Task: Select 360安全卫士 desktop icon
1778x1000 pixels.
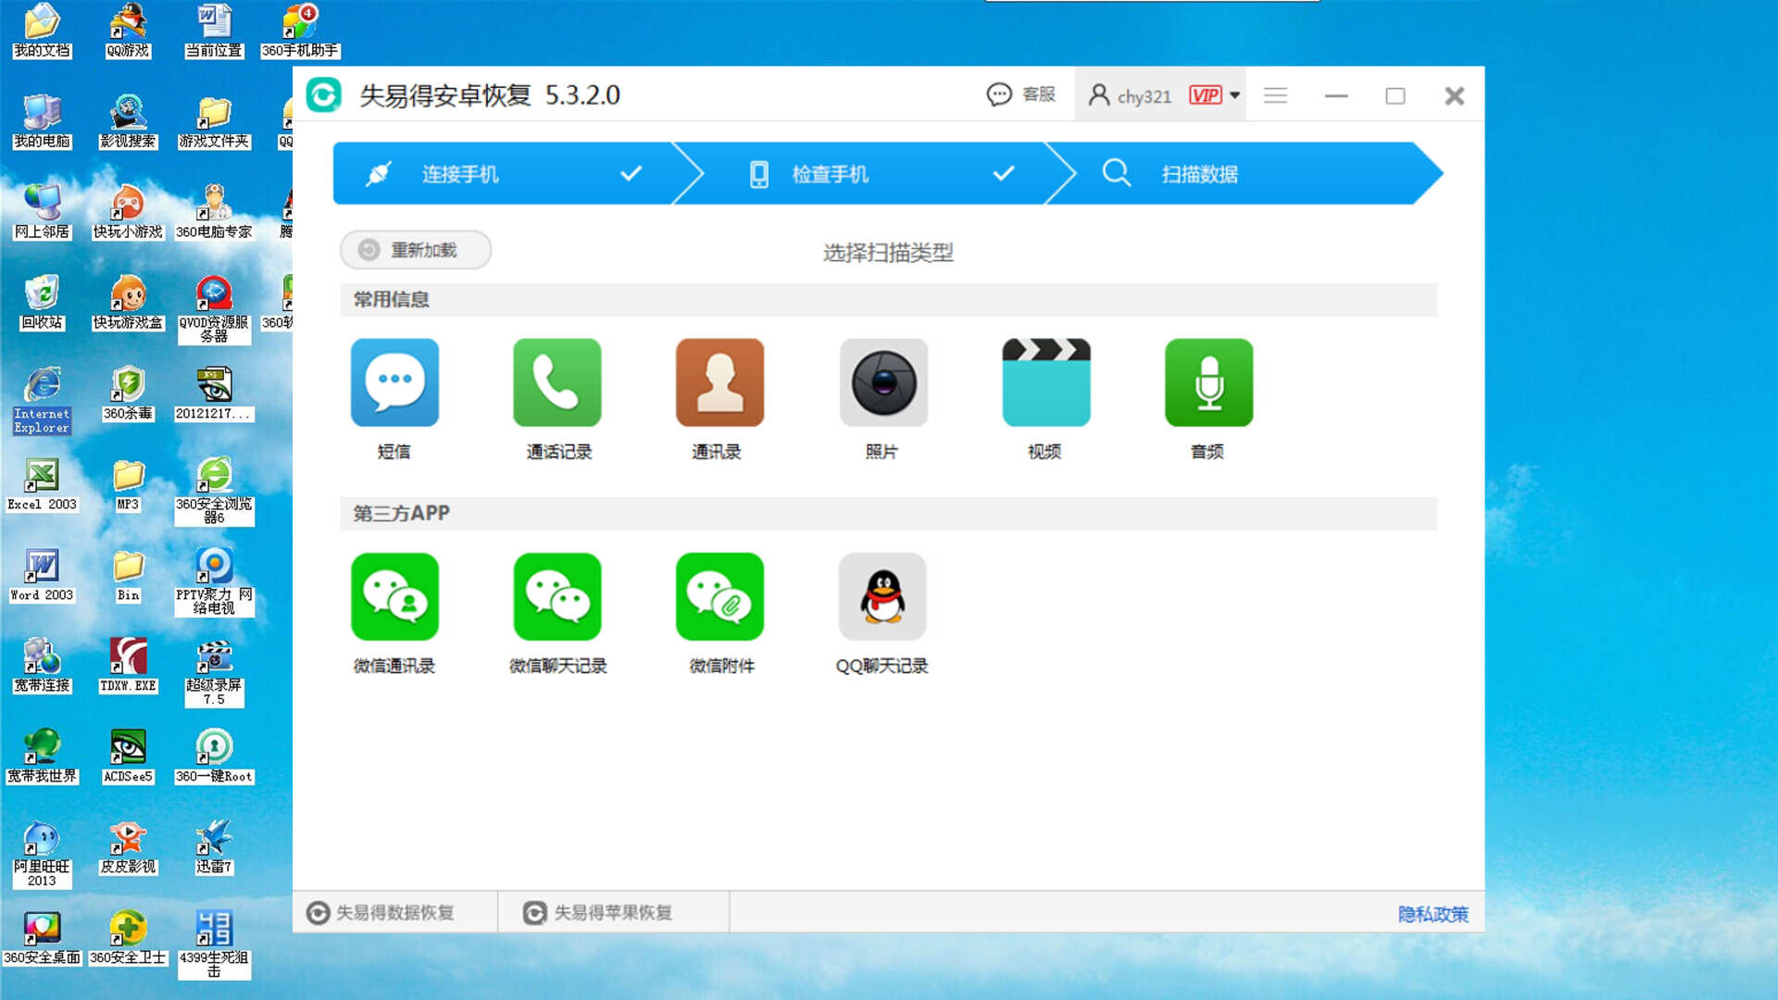Action: point(128,938)
